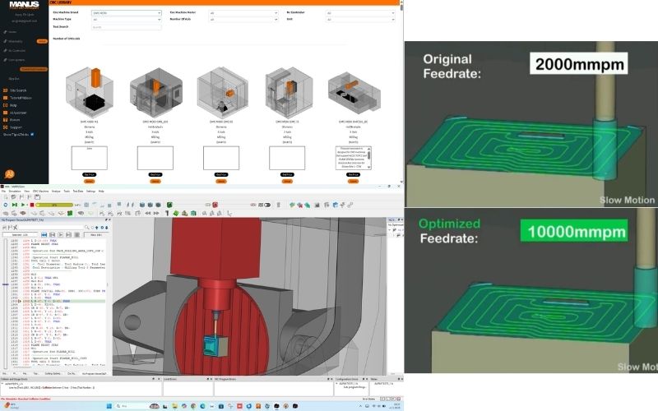Open the Nc Controller dropdown
This screenshot has width=658, height=411.
[360, 13]
